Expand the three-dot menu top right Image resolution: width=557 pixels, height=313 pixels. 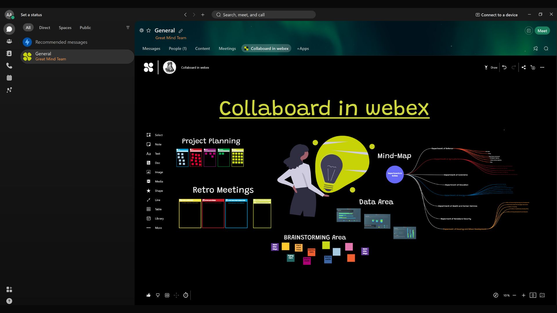point(542,67)
